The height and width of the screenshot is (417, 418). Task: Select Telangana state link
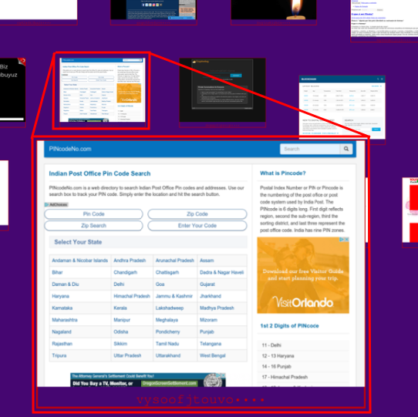point(211,344)
